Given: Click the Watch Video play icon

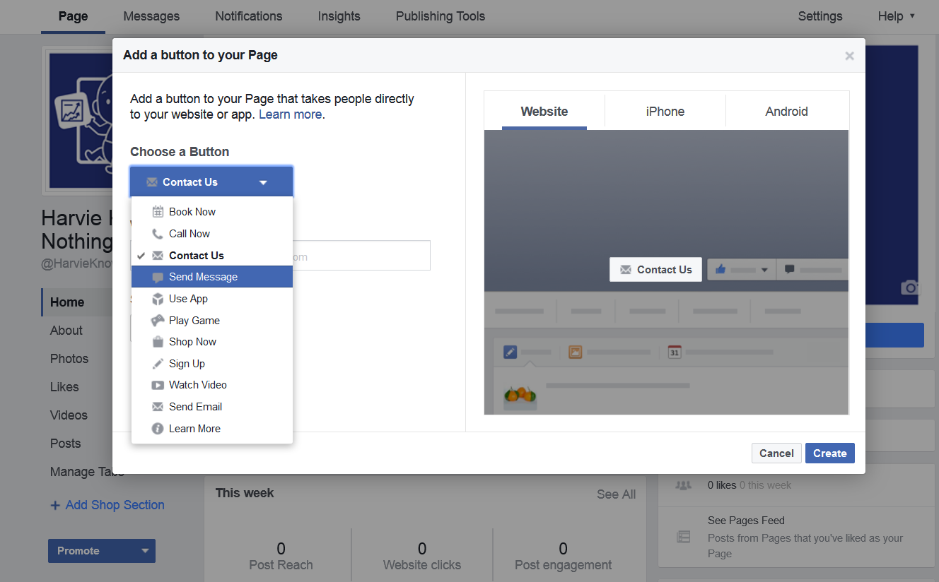Looking at the screenshot, I should pos(158,385).
